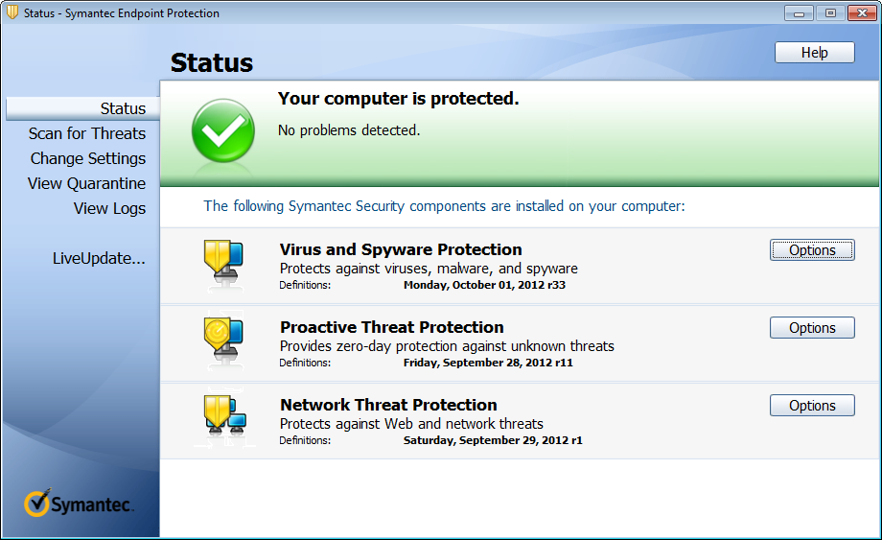The width and height of the screenshot is (882, 540).
Task: Click the 'Your computer is protected' message
Action: pos(398,99)
